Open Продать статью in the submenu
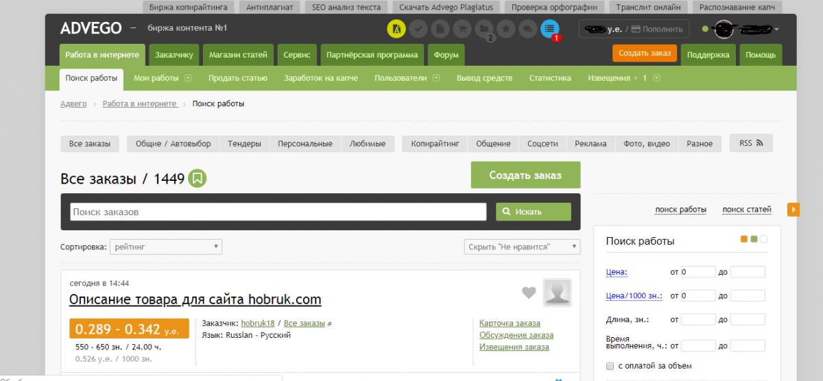This screenshot has height=381, width=823. pos(238,78)
